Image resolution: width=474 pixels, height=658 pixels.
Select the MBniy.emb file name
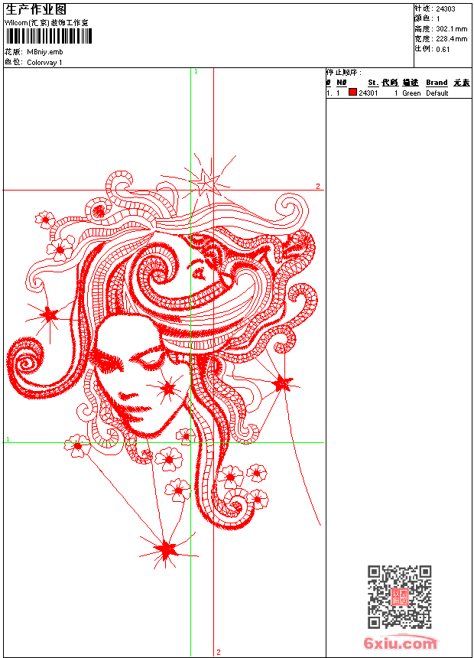45,52
